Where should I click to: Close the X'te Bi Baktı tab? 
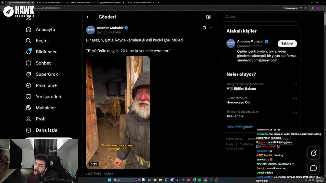pos(93,3)
